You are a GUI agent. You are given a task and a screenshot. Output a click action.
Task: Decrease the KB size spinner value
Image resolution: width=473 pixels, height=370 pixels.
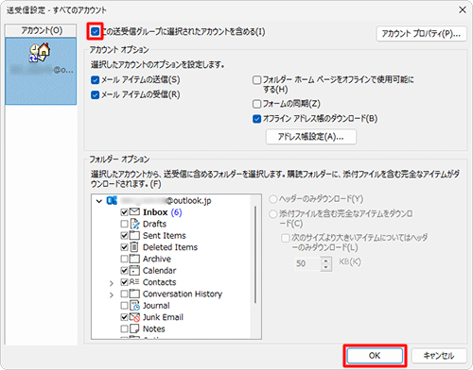click(x=326, y=267)
